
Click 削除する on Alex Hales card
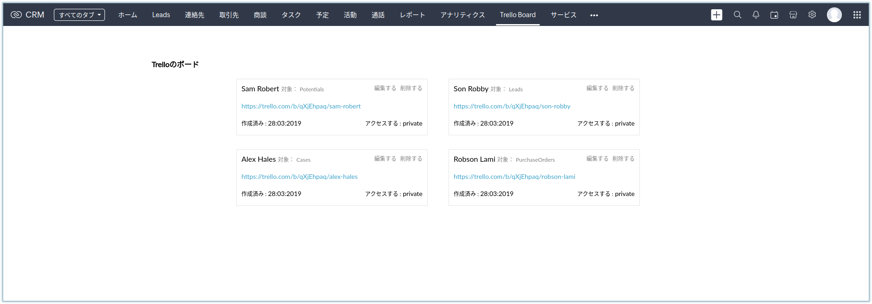point(411,158)
